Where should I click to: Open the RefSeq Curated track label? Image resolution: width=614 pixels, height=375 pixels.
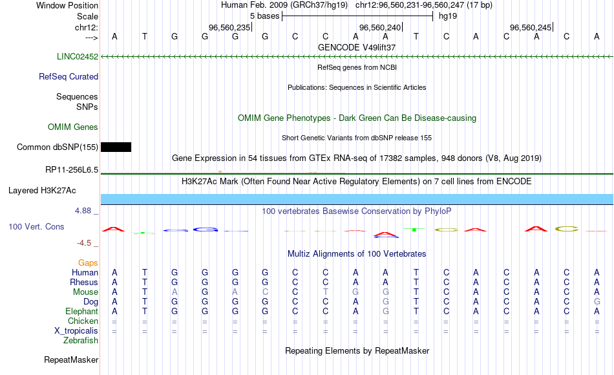69,76
